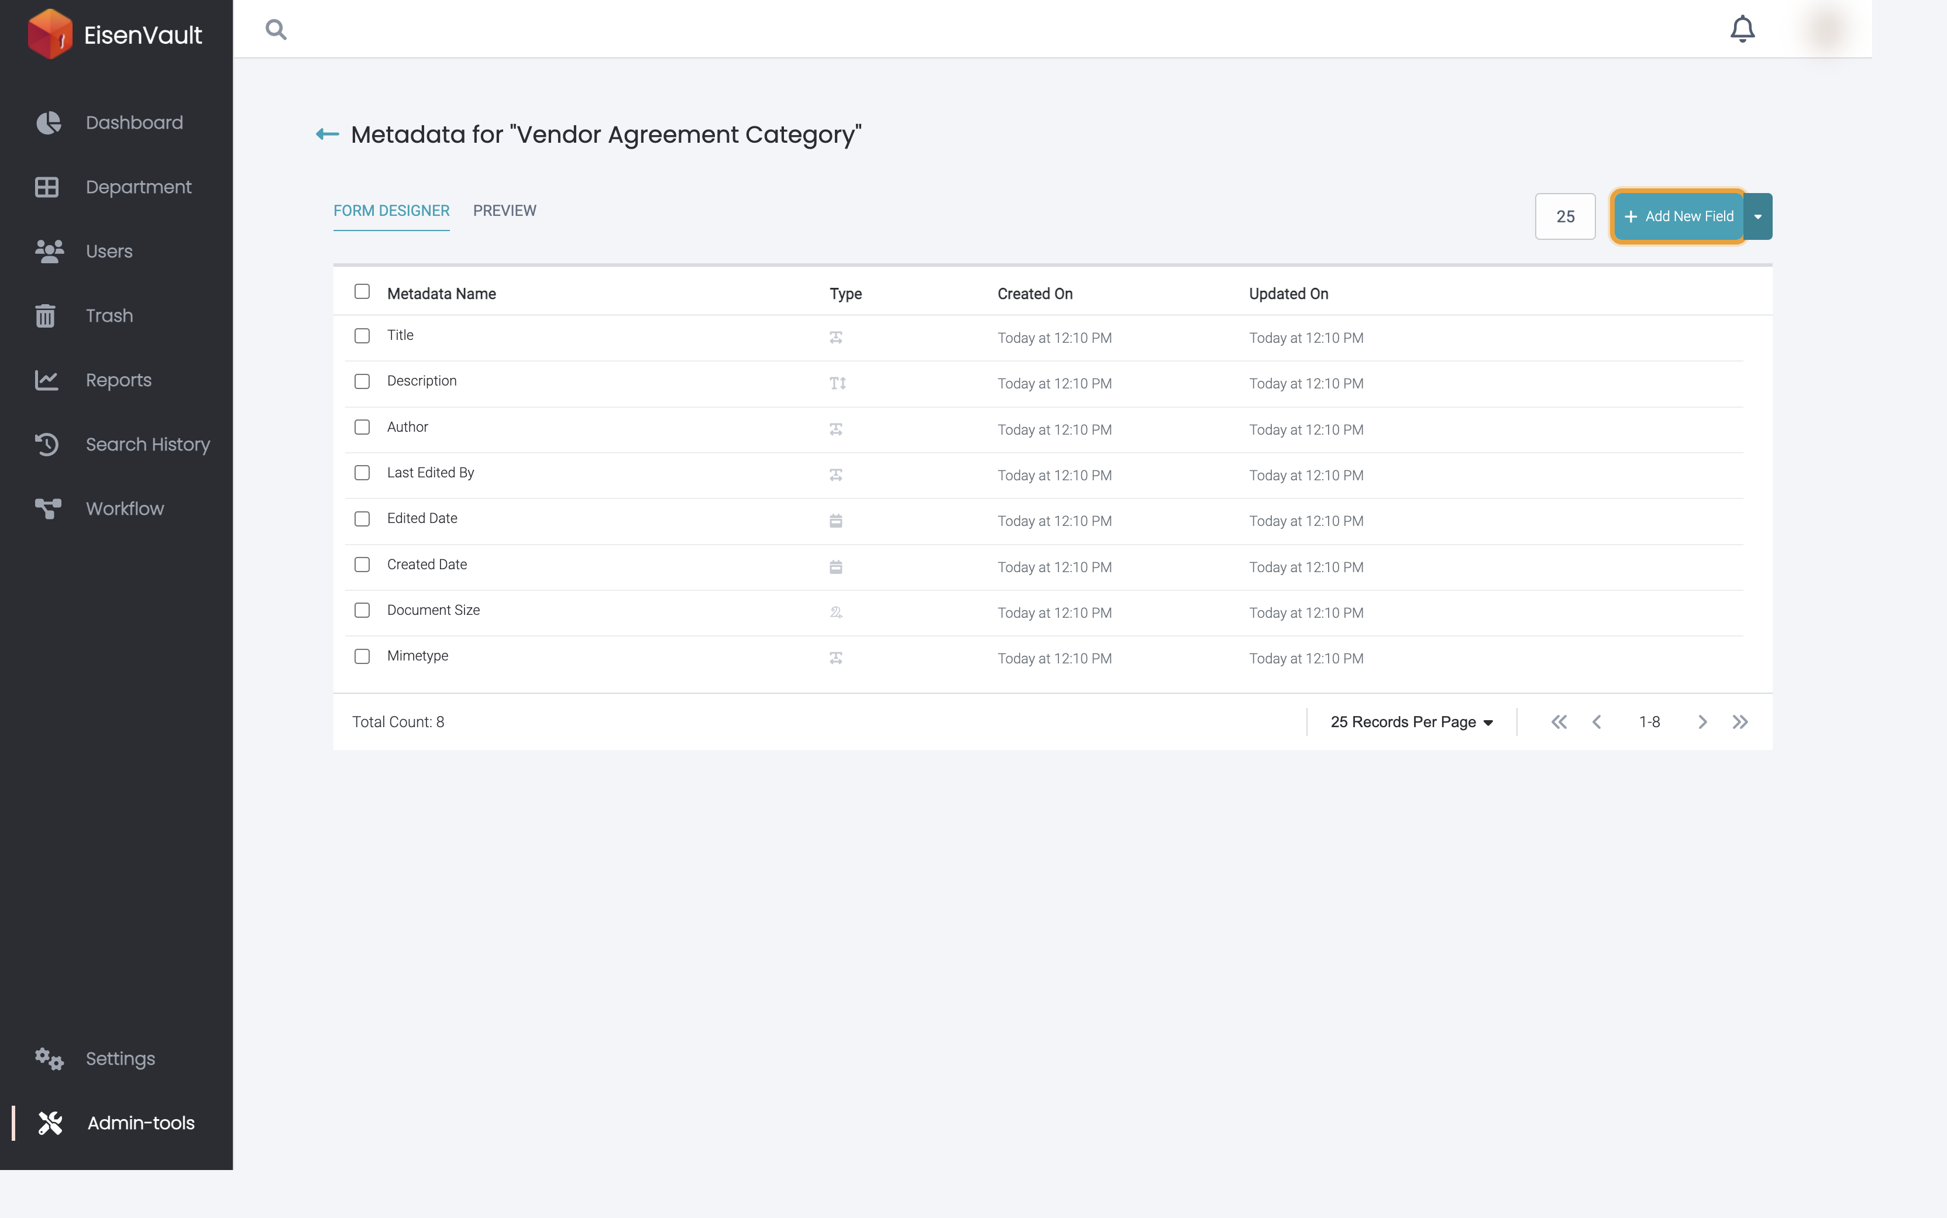Click the Total Count: 8 label
This screenshot has width=1947, height=1218.
[398, 722]
